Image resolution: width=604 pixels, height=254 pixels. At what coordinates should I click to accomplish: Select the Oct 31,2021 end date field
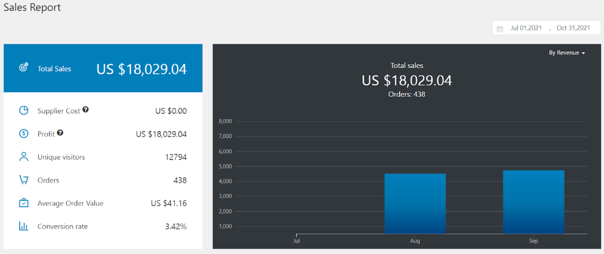(573, 28)
